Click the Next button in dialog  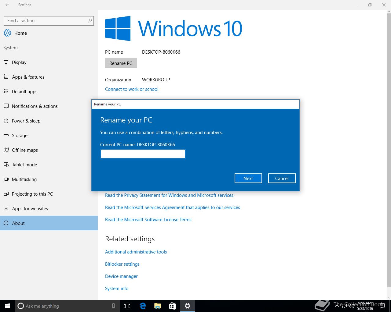[248, 178]
